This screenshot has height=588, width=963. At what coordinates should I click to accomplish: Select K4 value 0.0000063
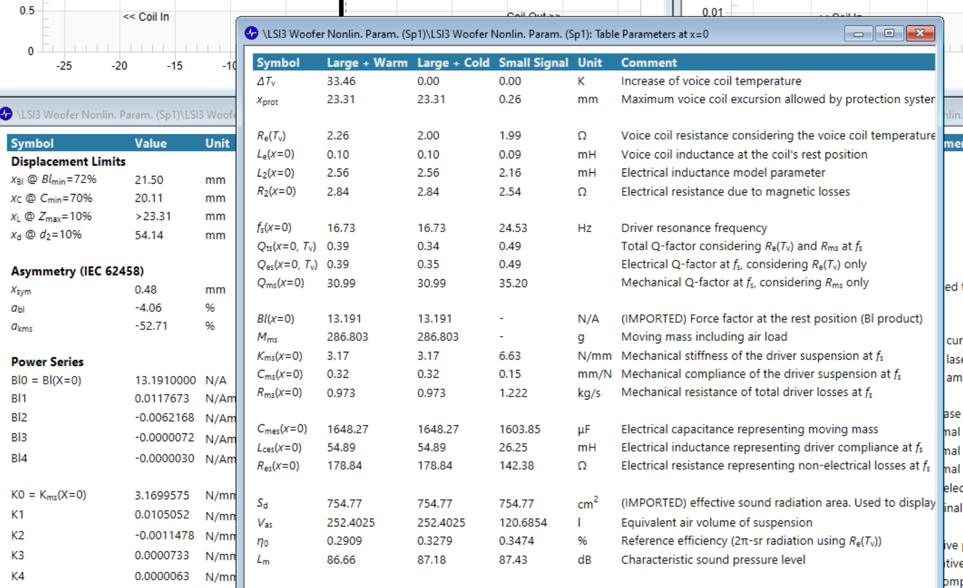coord(162,576)
